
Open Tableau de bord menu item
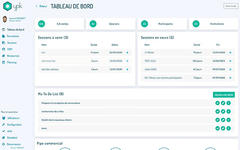point(16,30)
